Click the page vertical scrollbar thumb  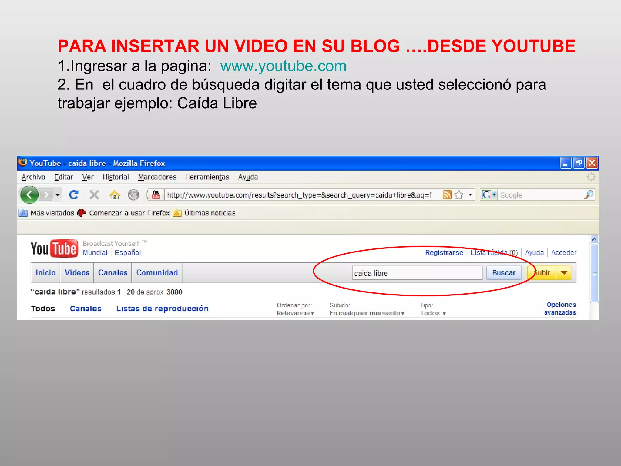pos(594,274)
